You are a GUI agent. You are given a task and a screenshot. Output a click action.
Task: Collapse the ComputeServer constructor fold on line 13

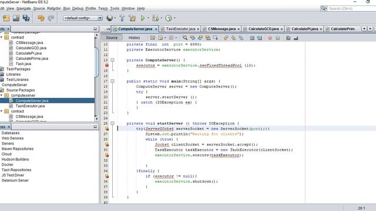click(112, 60)
